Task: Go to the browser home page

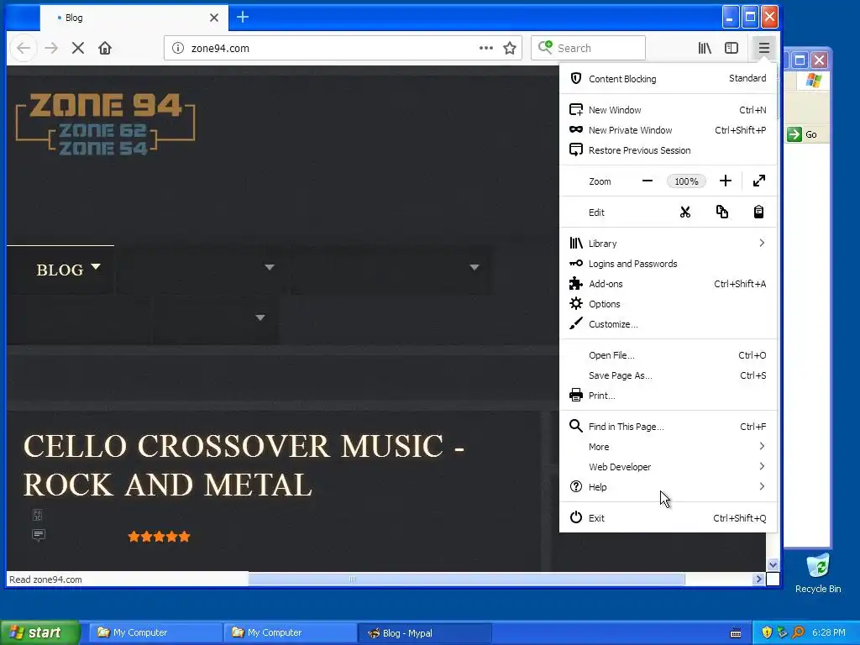Action: coord(105,48)
